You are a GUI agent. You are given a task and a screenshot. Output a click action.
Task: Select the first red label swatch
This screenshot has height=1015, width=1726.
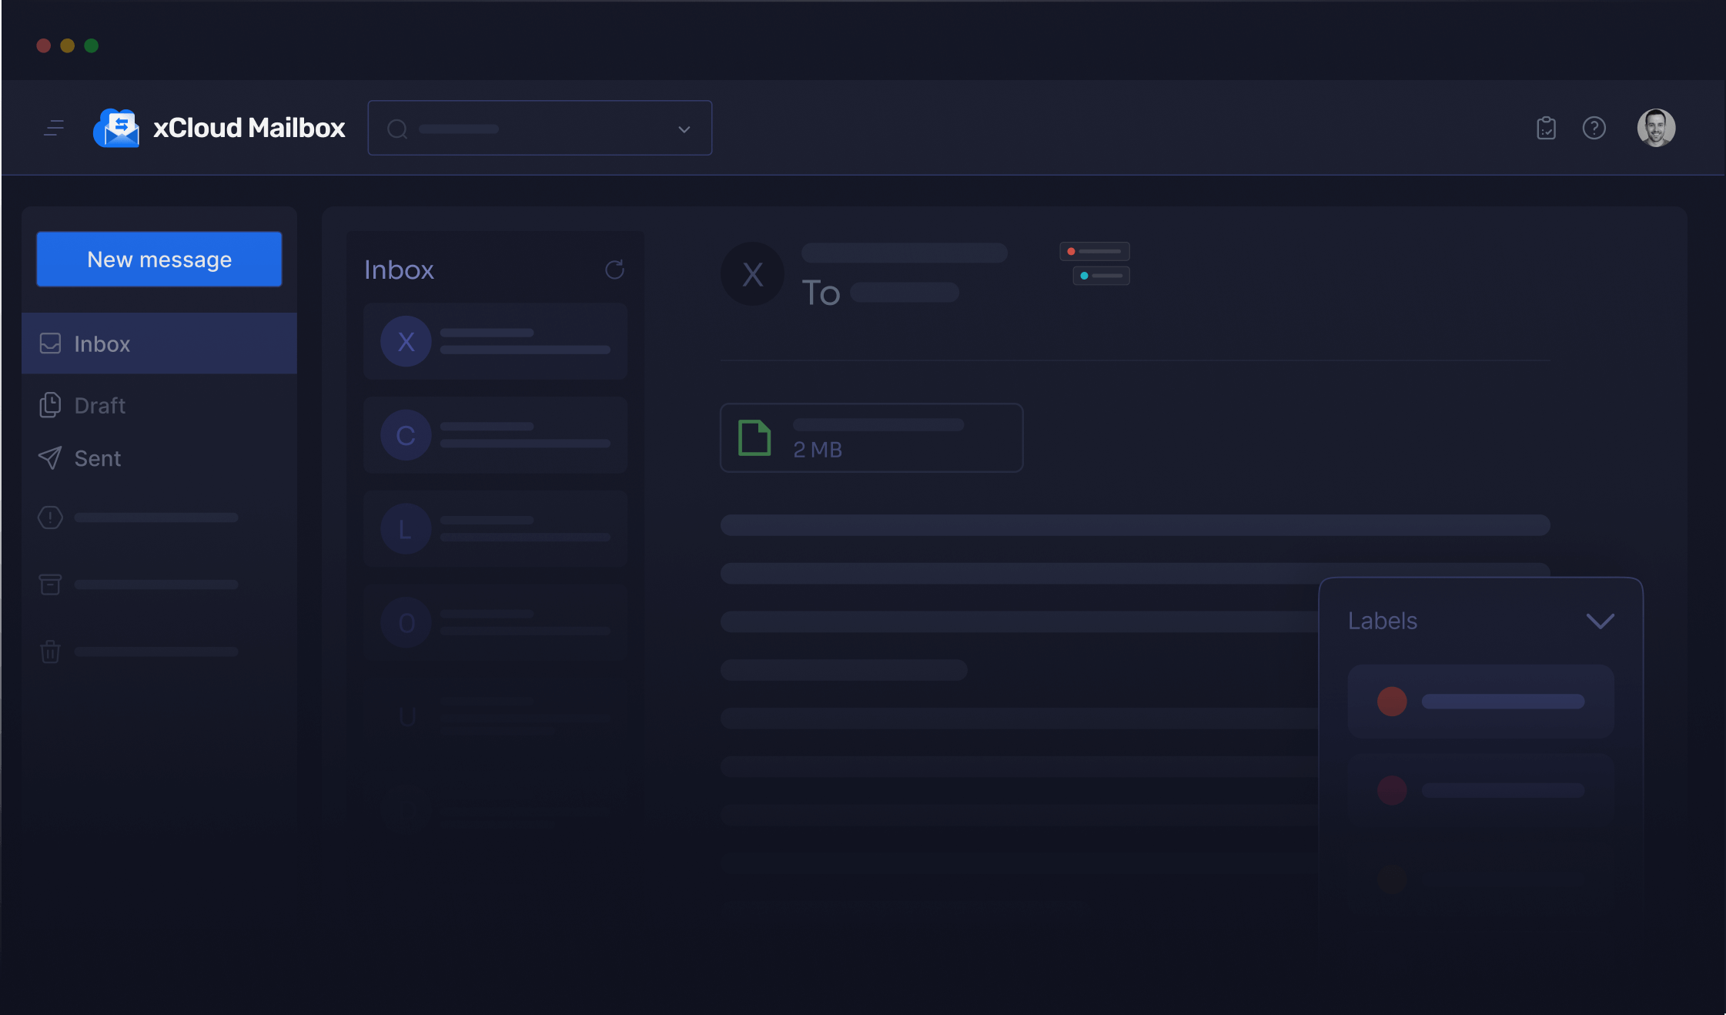pos(1392,702)
